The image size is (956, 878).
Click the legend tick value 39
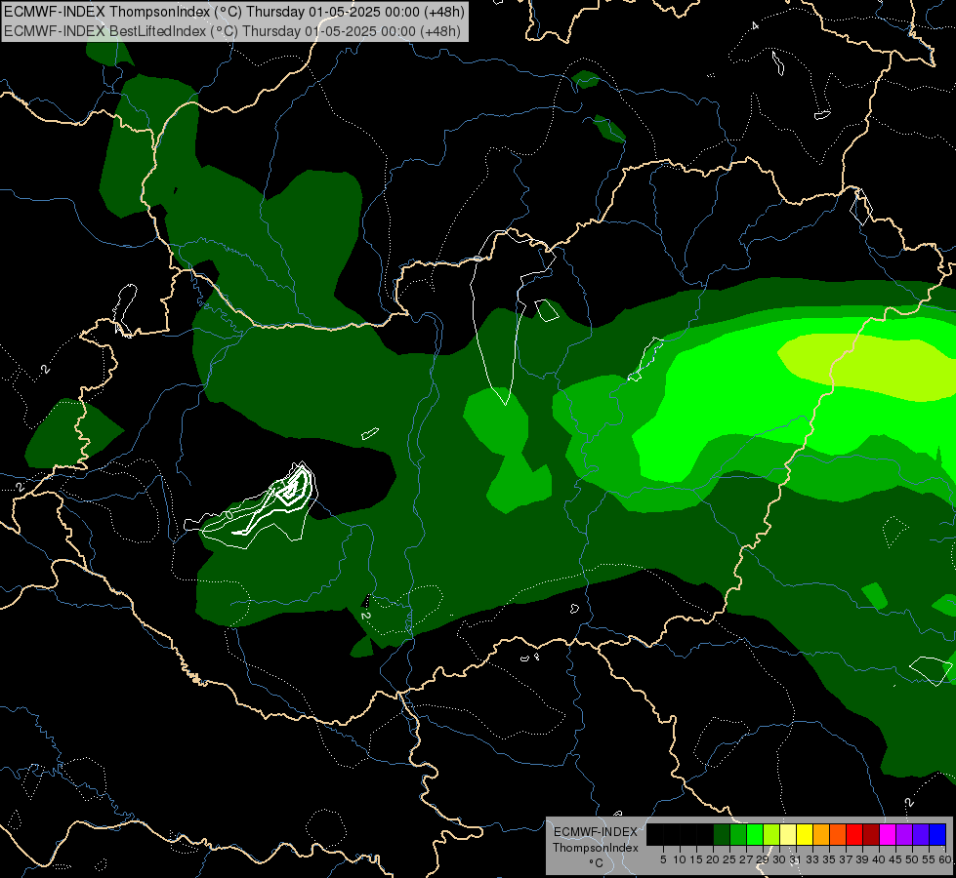[x=862, y=859]
